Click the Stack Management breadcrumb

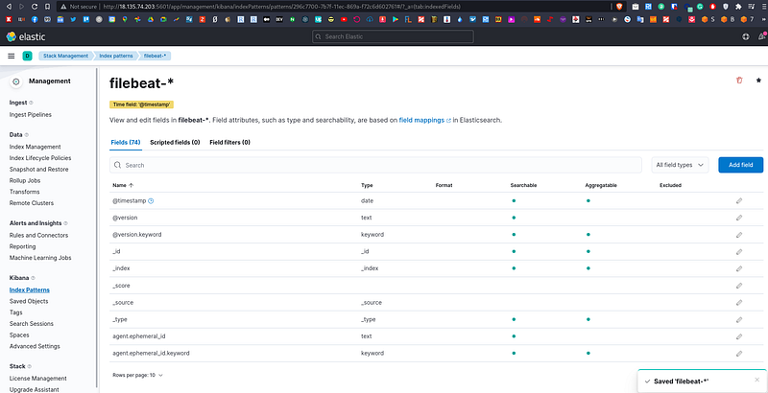65,57
